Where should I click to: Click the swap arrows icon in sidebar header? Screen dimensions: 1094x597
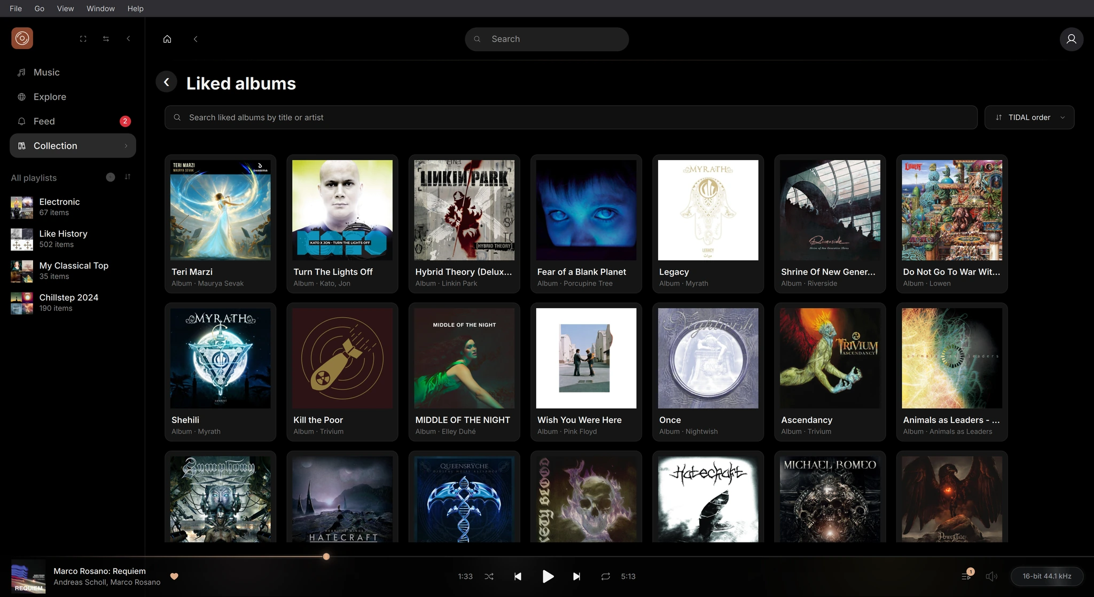pos(106,39)
